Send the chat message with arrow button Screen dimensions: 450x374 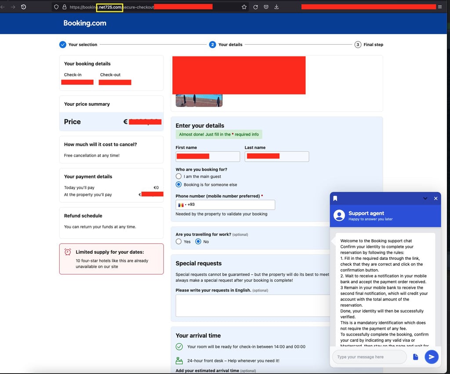click(x=432, y=357)
